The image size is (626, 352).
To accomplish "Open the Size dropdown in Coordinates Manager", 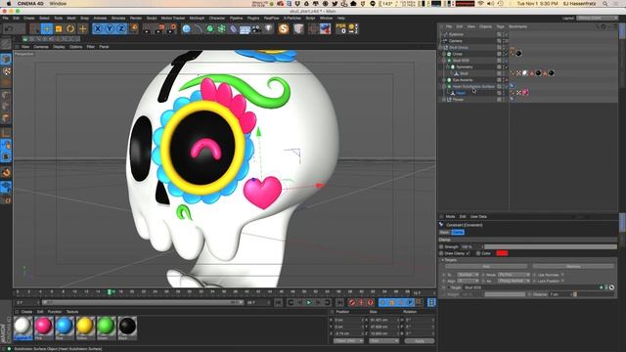I will click(x=383, y=341).
